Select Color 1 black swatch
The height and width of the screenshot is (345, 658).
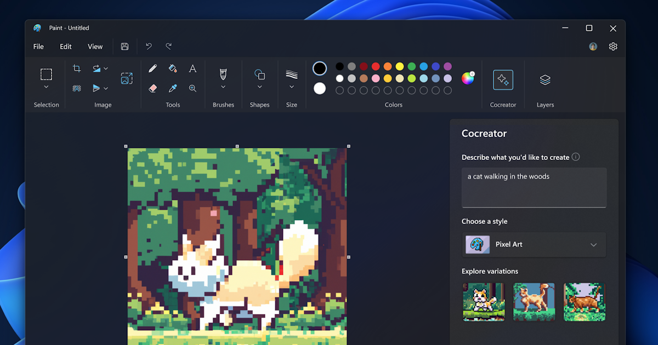coord(320,68)
